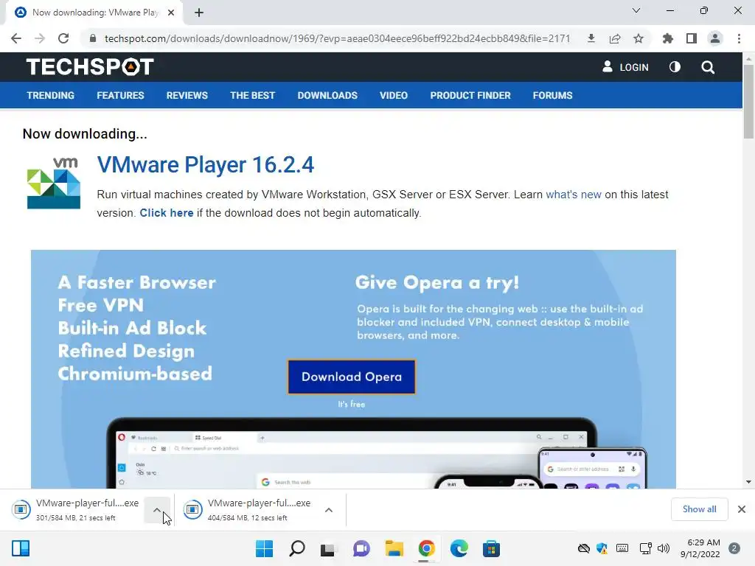The height and width of the screenshot is (566, 755).
Task: Open Chrome three-dot menu
Action: (739, 38)
